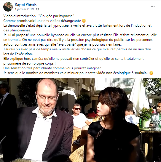
Task: Click the green water bottle on table
Action: pos(141,122)
